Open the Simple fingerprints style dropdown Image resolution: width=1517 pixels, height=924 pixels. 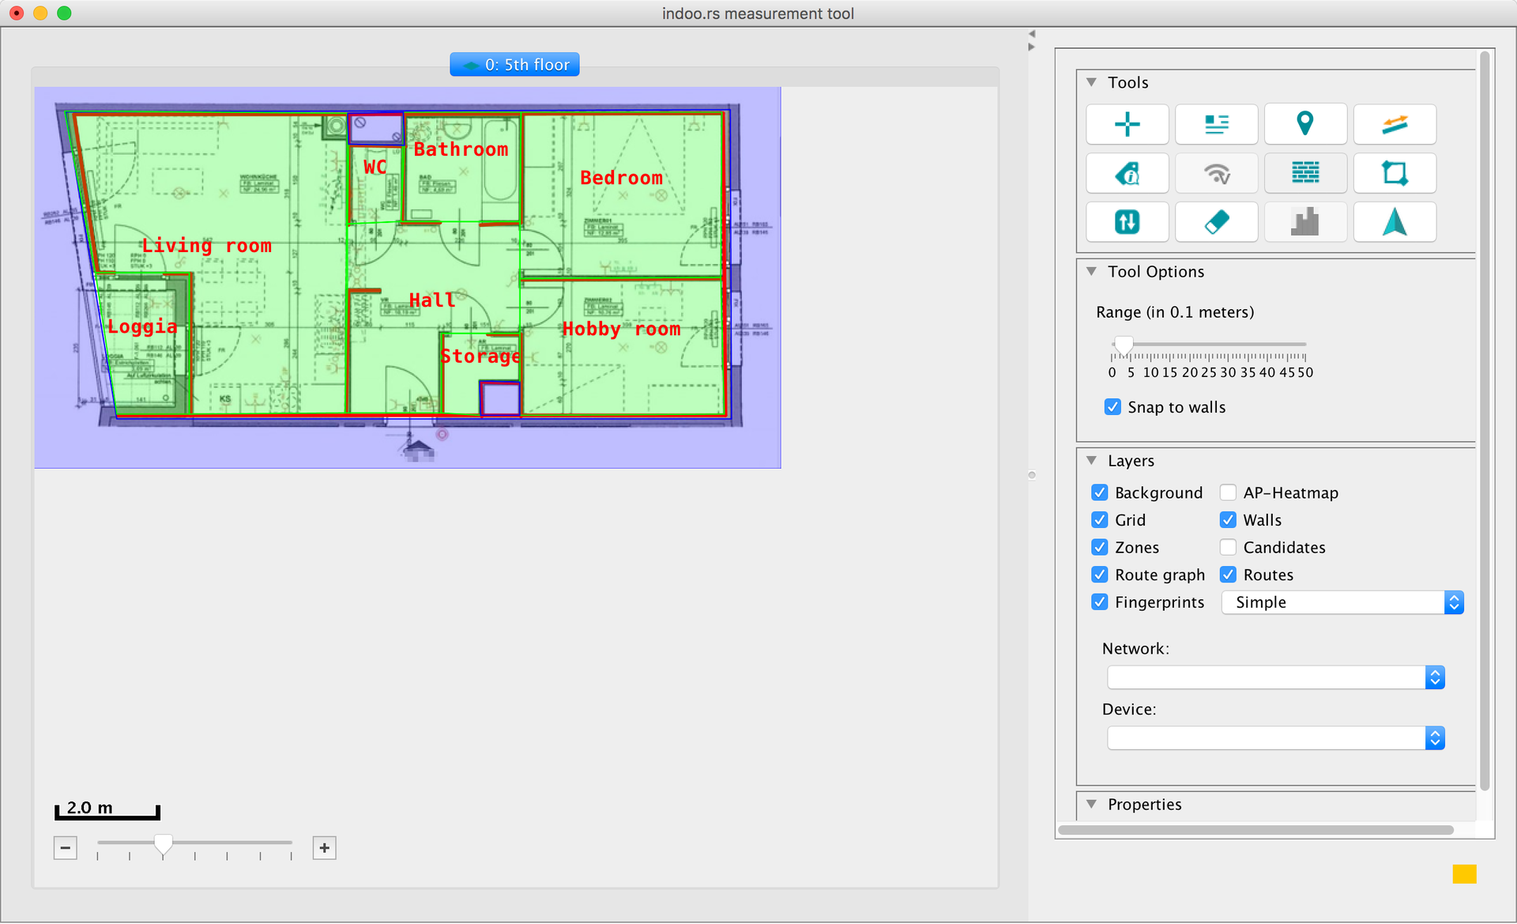pos(1342,602)
